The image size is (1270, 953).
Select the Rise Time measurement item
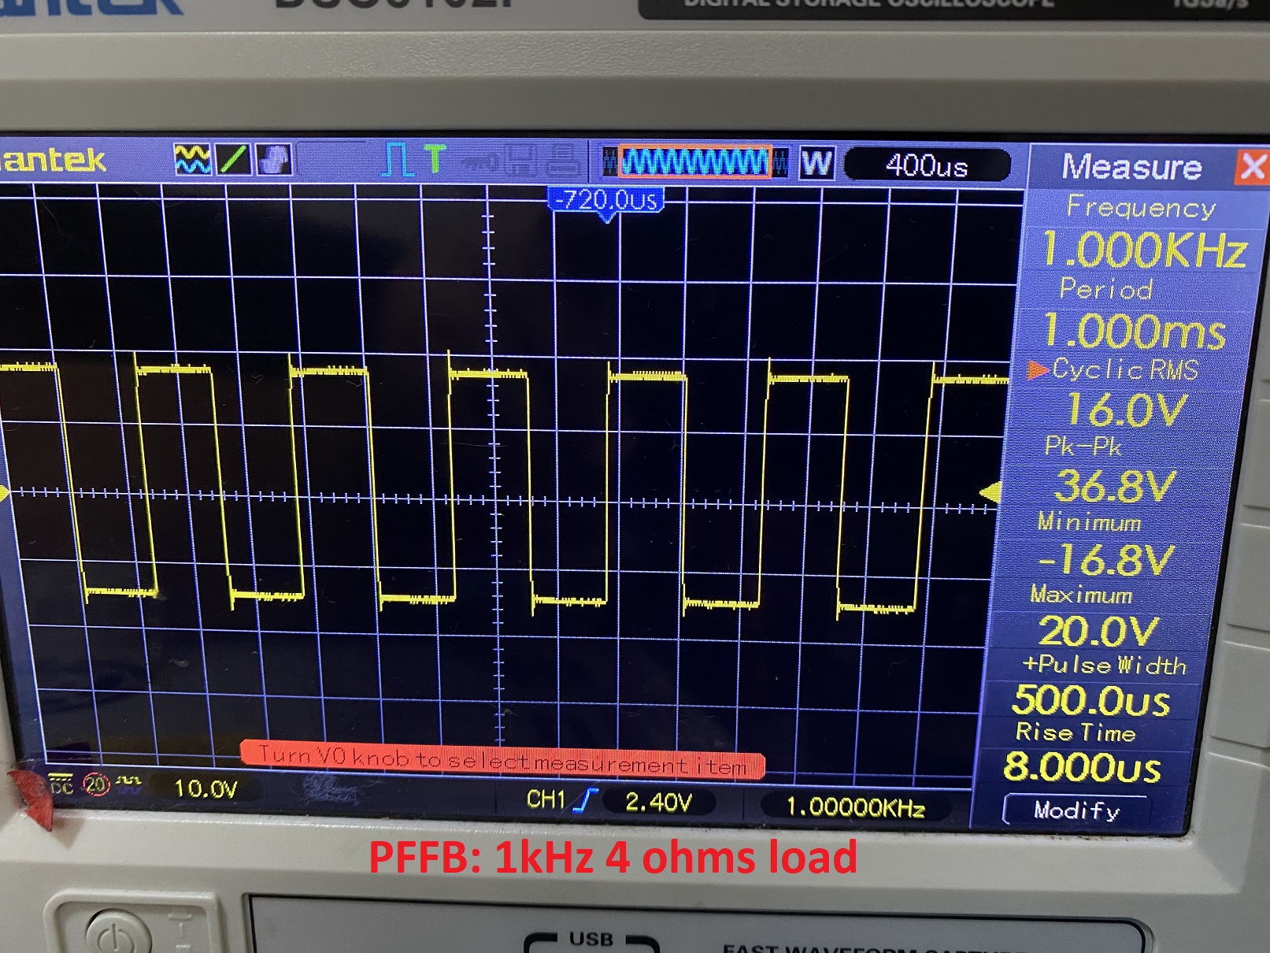click(1076, 732)
